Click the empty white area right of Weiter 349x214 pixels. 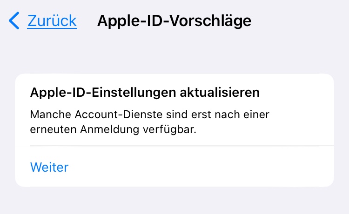coord(200,167)
